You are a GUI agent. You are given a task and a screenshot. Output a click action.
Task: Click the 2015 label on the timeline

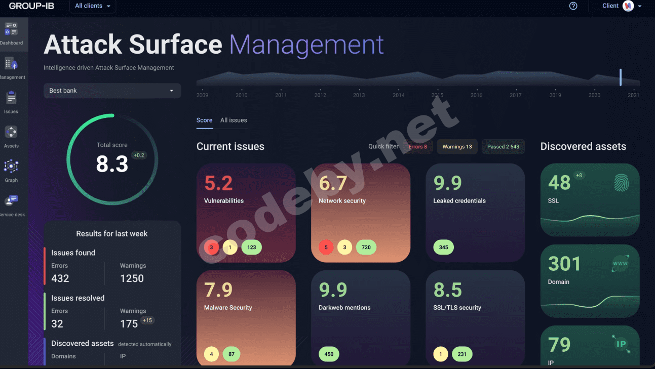(x=437, y=95)
